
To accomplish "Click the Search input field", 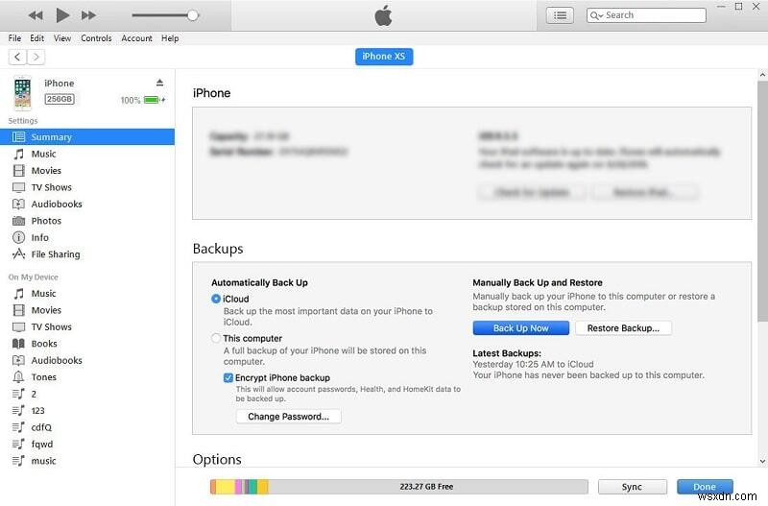I will pyautogui.click(x=646, y=15).
